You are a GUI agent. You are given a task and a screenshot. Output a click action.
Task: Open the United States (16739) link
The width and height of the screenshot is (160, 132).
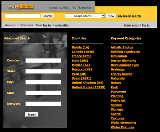point(89,87)
